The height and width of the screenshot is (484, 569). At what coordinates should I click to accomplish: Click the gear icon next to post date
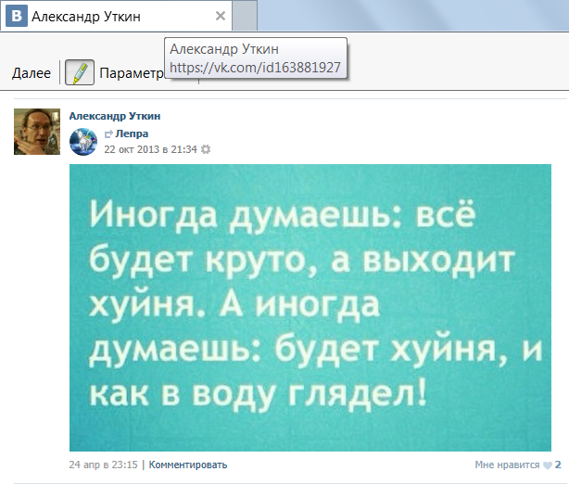tap(206, 149)
